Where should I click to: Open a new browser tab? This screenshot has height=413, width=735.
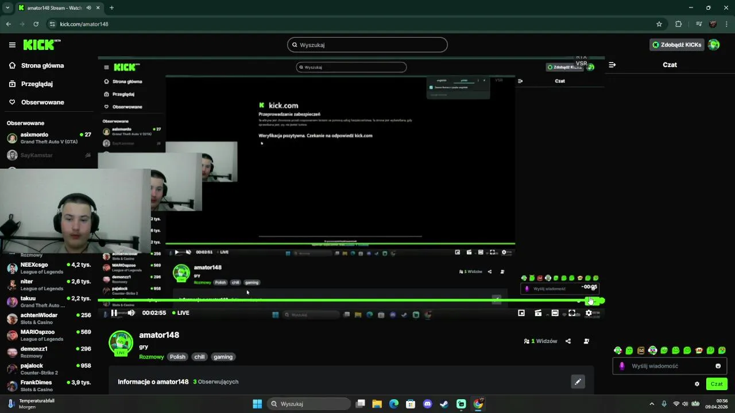[x=111, y=8]
